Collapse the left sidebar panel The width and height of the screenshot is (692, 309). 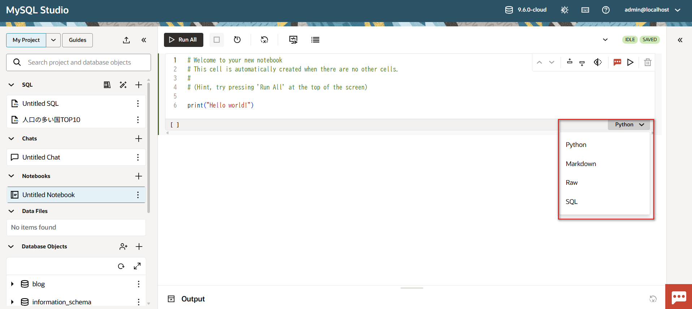(x=144, y=40)
